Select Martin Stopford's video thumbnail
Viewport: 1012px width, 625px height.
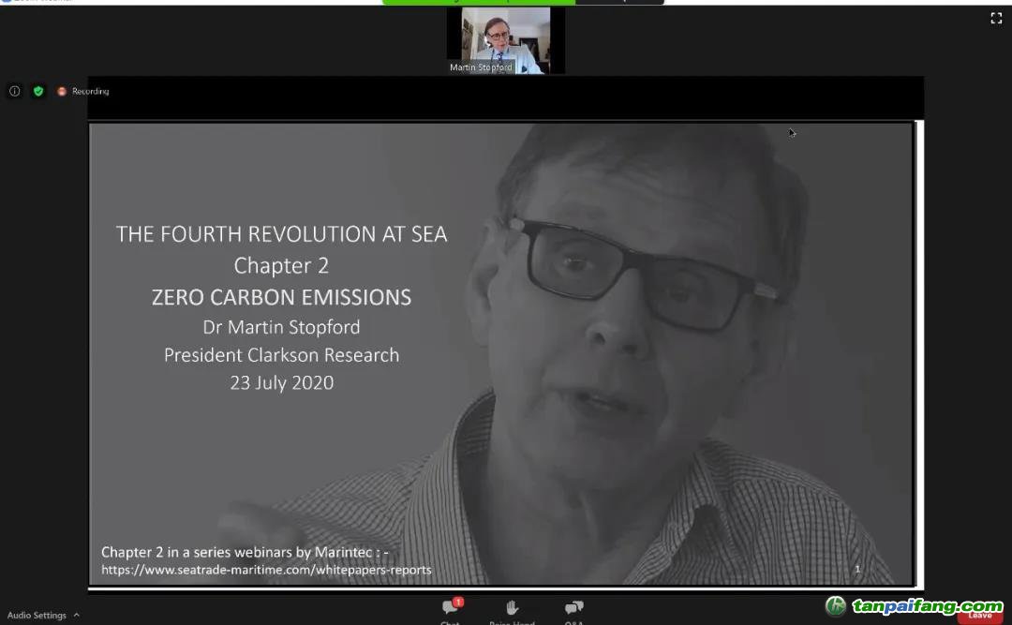click(x=506, y=37)
